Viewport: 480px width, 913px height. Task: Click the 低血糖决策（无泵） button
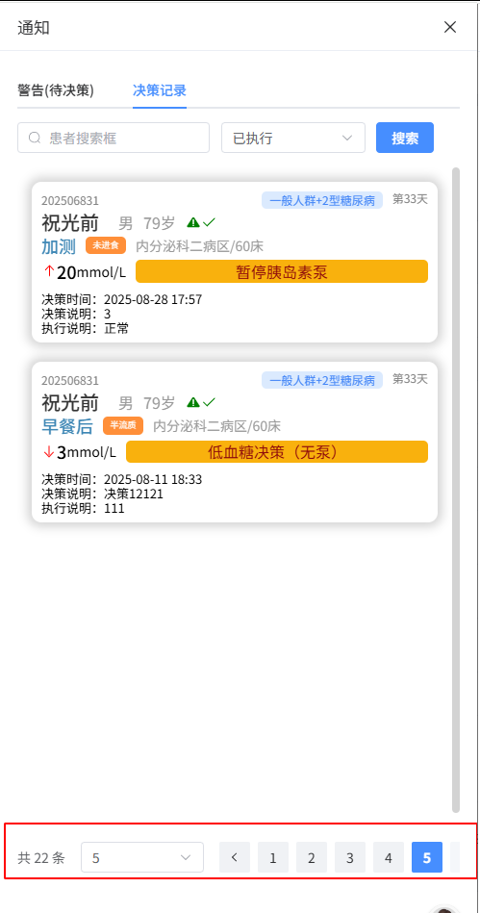(277, 452)
